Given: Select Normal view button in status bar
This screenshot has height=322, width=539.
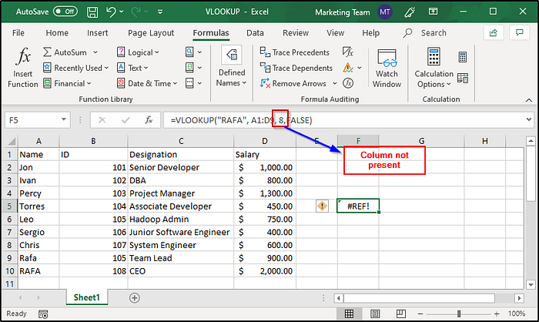Looking at the screenshot, I should pyautogui.click(x=349, y=314).
